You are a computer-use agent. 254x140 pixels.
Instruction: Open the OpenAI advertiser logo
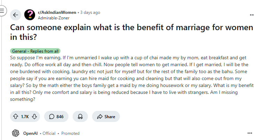tap(16, 133)
